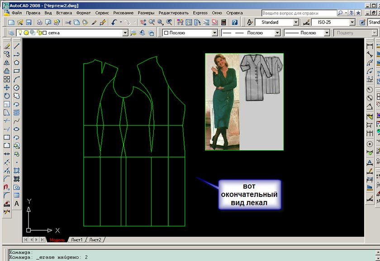
Task: Switch to the Лист1 layout tab
Action: pos(76,239)
